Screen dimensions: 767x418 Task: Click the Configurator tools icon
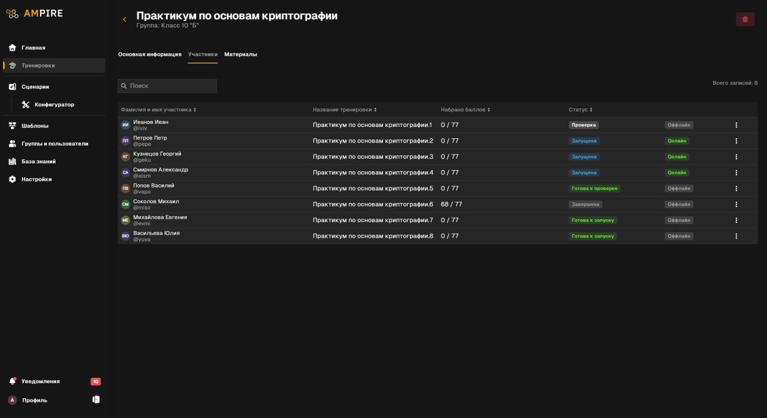26,105
